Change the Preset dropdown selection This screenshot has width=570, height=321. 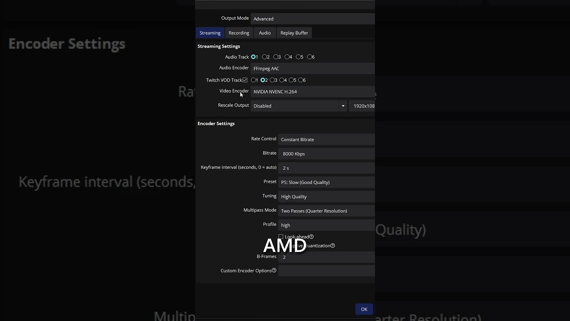tap(326, 182)
